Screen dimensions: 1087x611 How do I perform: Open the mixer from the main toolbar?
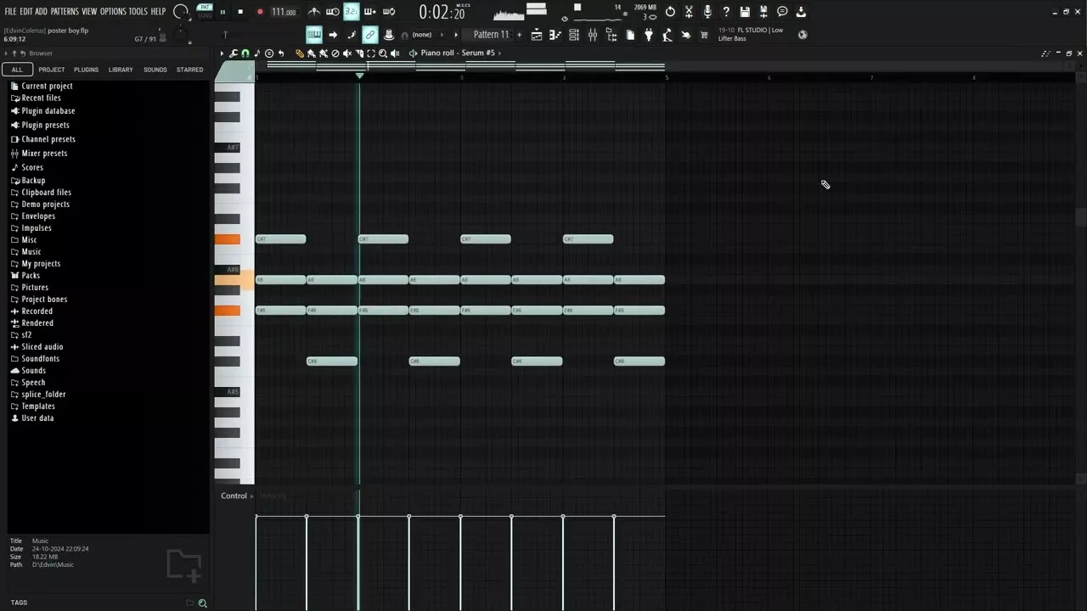pyautogui.click(x=593, y=35)
